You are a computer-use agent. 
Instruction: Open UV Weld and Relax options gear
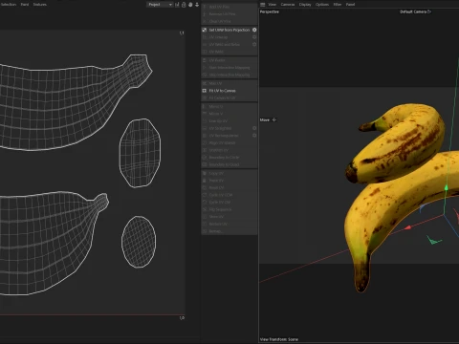(254, 44)
